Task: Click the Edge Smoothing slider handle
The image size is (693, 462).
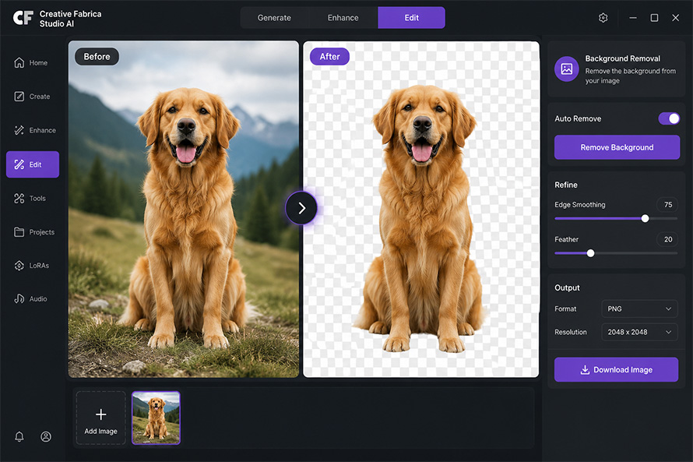Action: coord(646,218)
